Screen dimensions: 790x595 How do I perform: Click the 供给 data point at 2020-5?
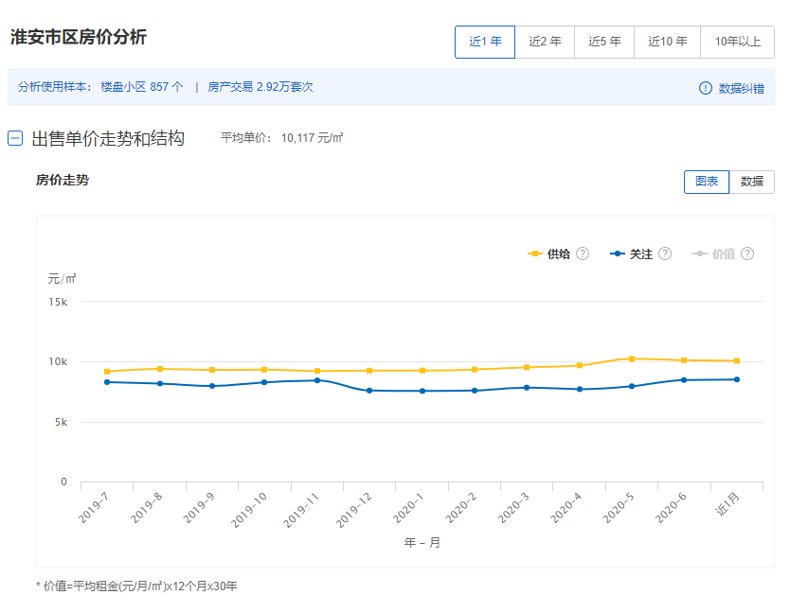click(x=631, y=359)
